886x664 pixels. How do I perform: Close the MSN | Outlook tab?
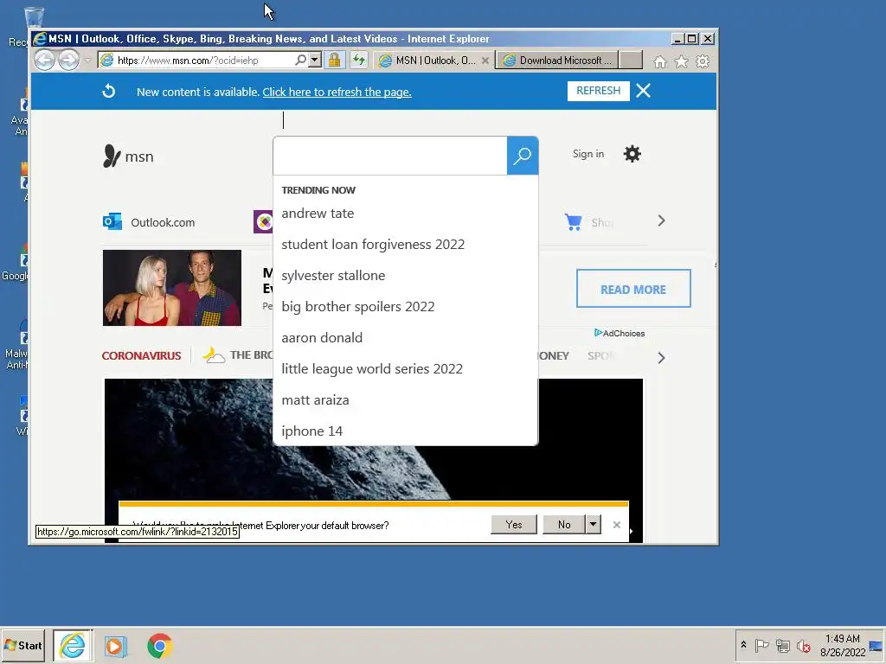point(485,61)
